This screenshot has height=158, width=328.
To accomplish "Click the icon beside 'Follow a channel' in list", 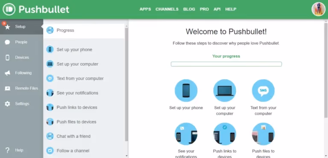I will click(50, 150).
